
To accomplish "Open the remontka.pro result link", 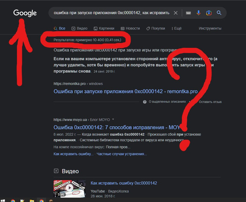I will click(x=125, y=92).
